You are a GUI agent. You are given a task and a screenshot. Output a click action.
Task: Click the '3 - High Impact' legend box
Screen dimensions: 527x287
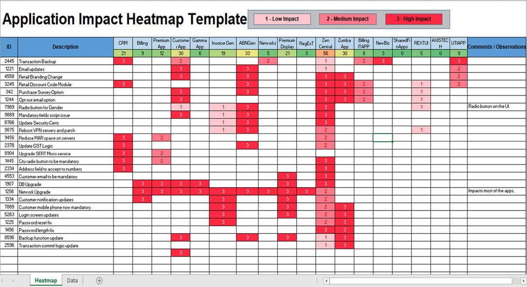(413, 19)
